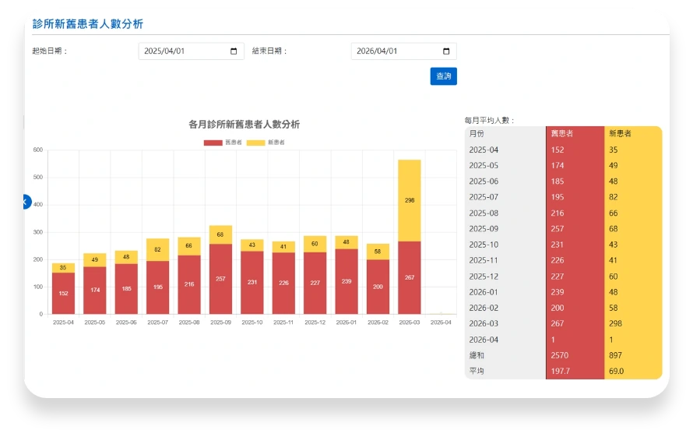Click the red 231 bar for 2025-10
Viewport: 693px width, 437px height.
[252, 283]
